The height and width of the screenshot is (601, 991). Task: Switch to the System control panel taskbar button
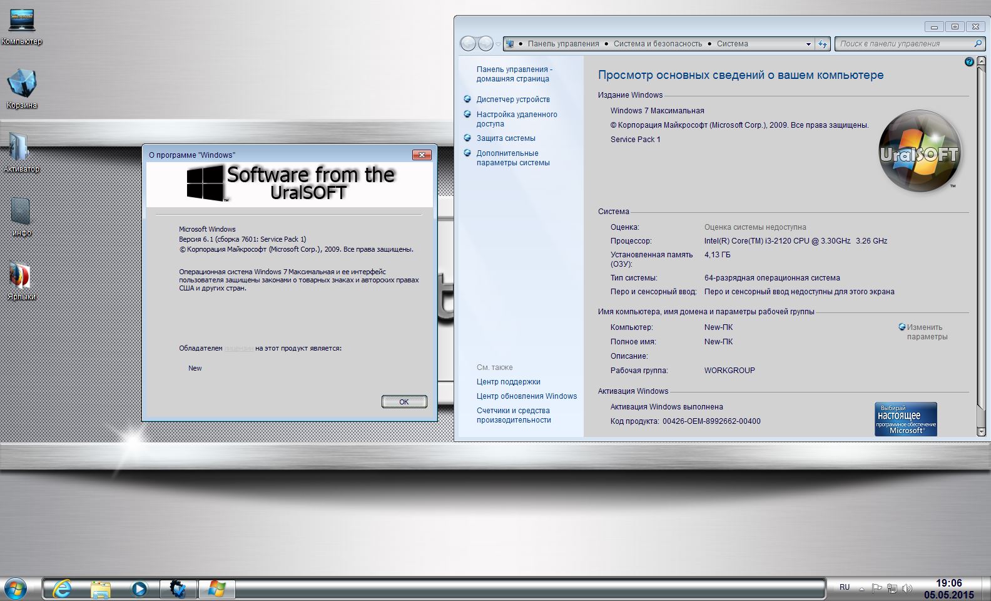[178, 588]
